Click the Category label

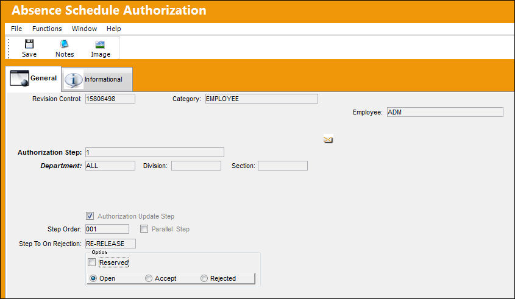tap(186, 99)
